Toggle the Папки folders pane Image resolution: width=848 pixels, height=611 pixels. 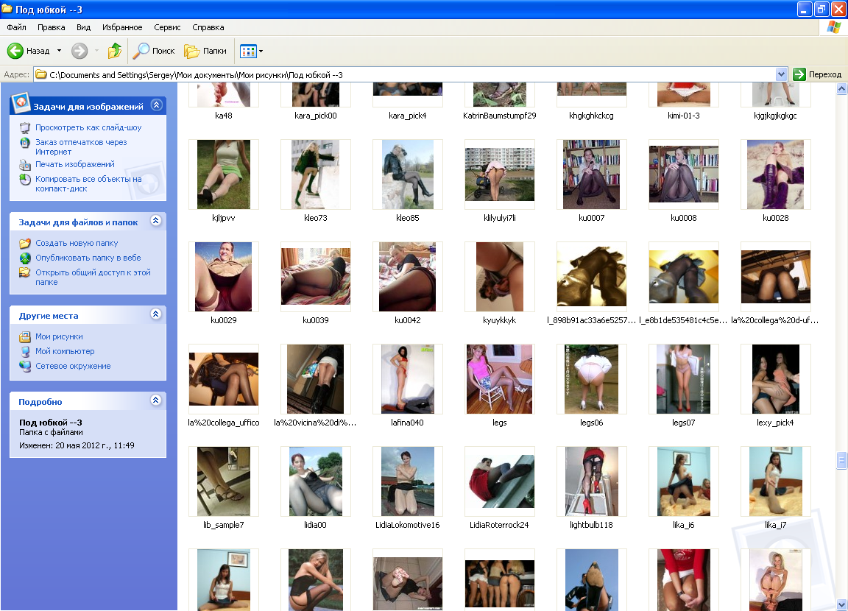tap(205, 51)
